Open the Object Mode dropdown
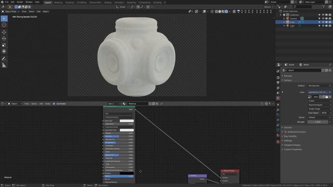 (10, 11)
